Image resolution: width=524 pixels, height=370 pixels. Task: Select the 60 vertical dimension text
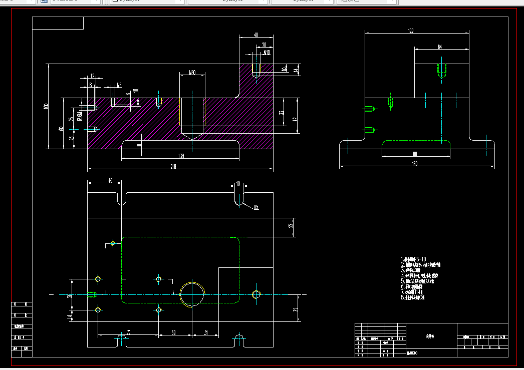click(x=61, y=129)
